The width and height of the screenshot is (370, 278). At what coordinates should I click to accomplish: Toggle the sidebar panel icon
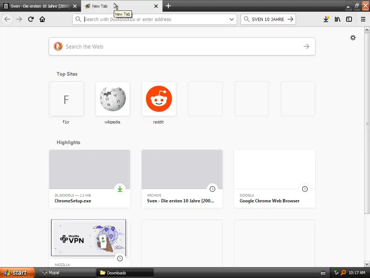(349, 19)
